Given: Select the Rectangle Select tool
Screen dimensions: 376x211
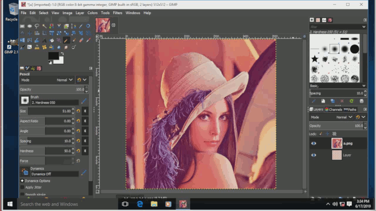Looking at the screenshot, I should coord(22,26).
